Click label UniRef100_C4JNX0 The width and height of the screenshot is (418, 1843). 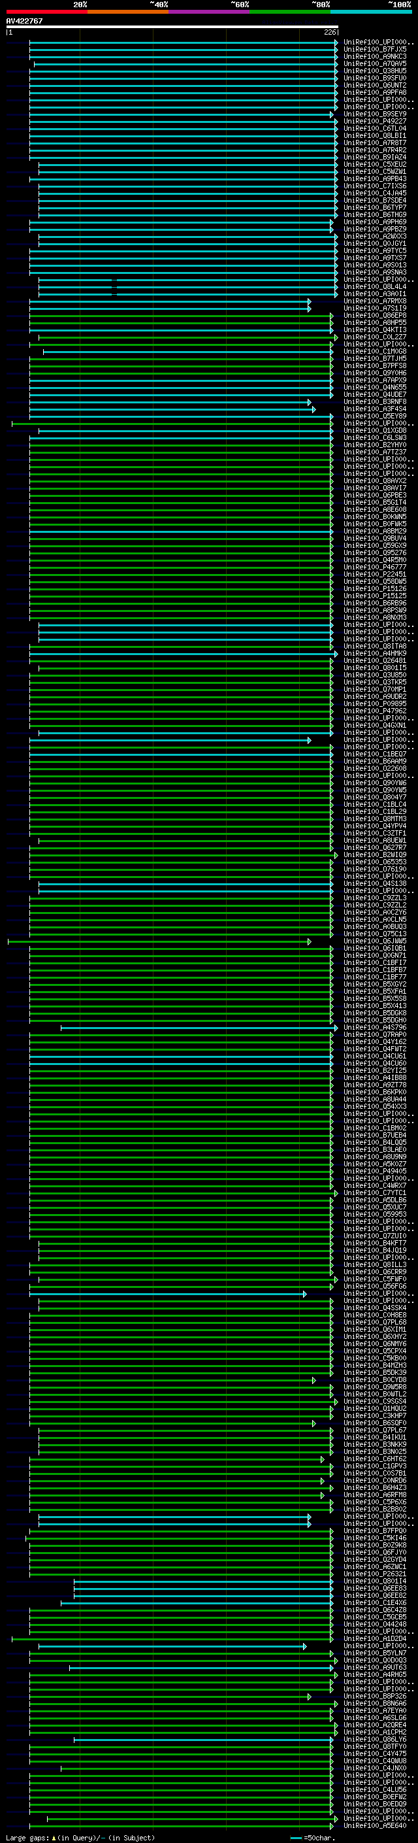pyautogui.click(x=375, y=1768)
